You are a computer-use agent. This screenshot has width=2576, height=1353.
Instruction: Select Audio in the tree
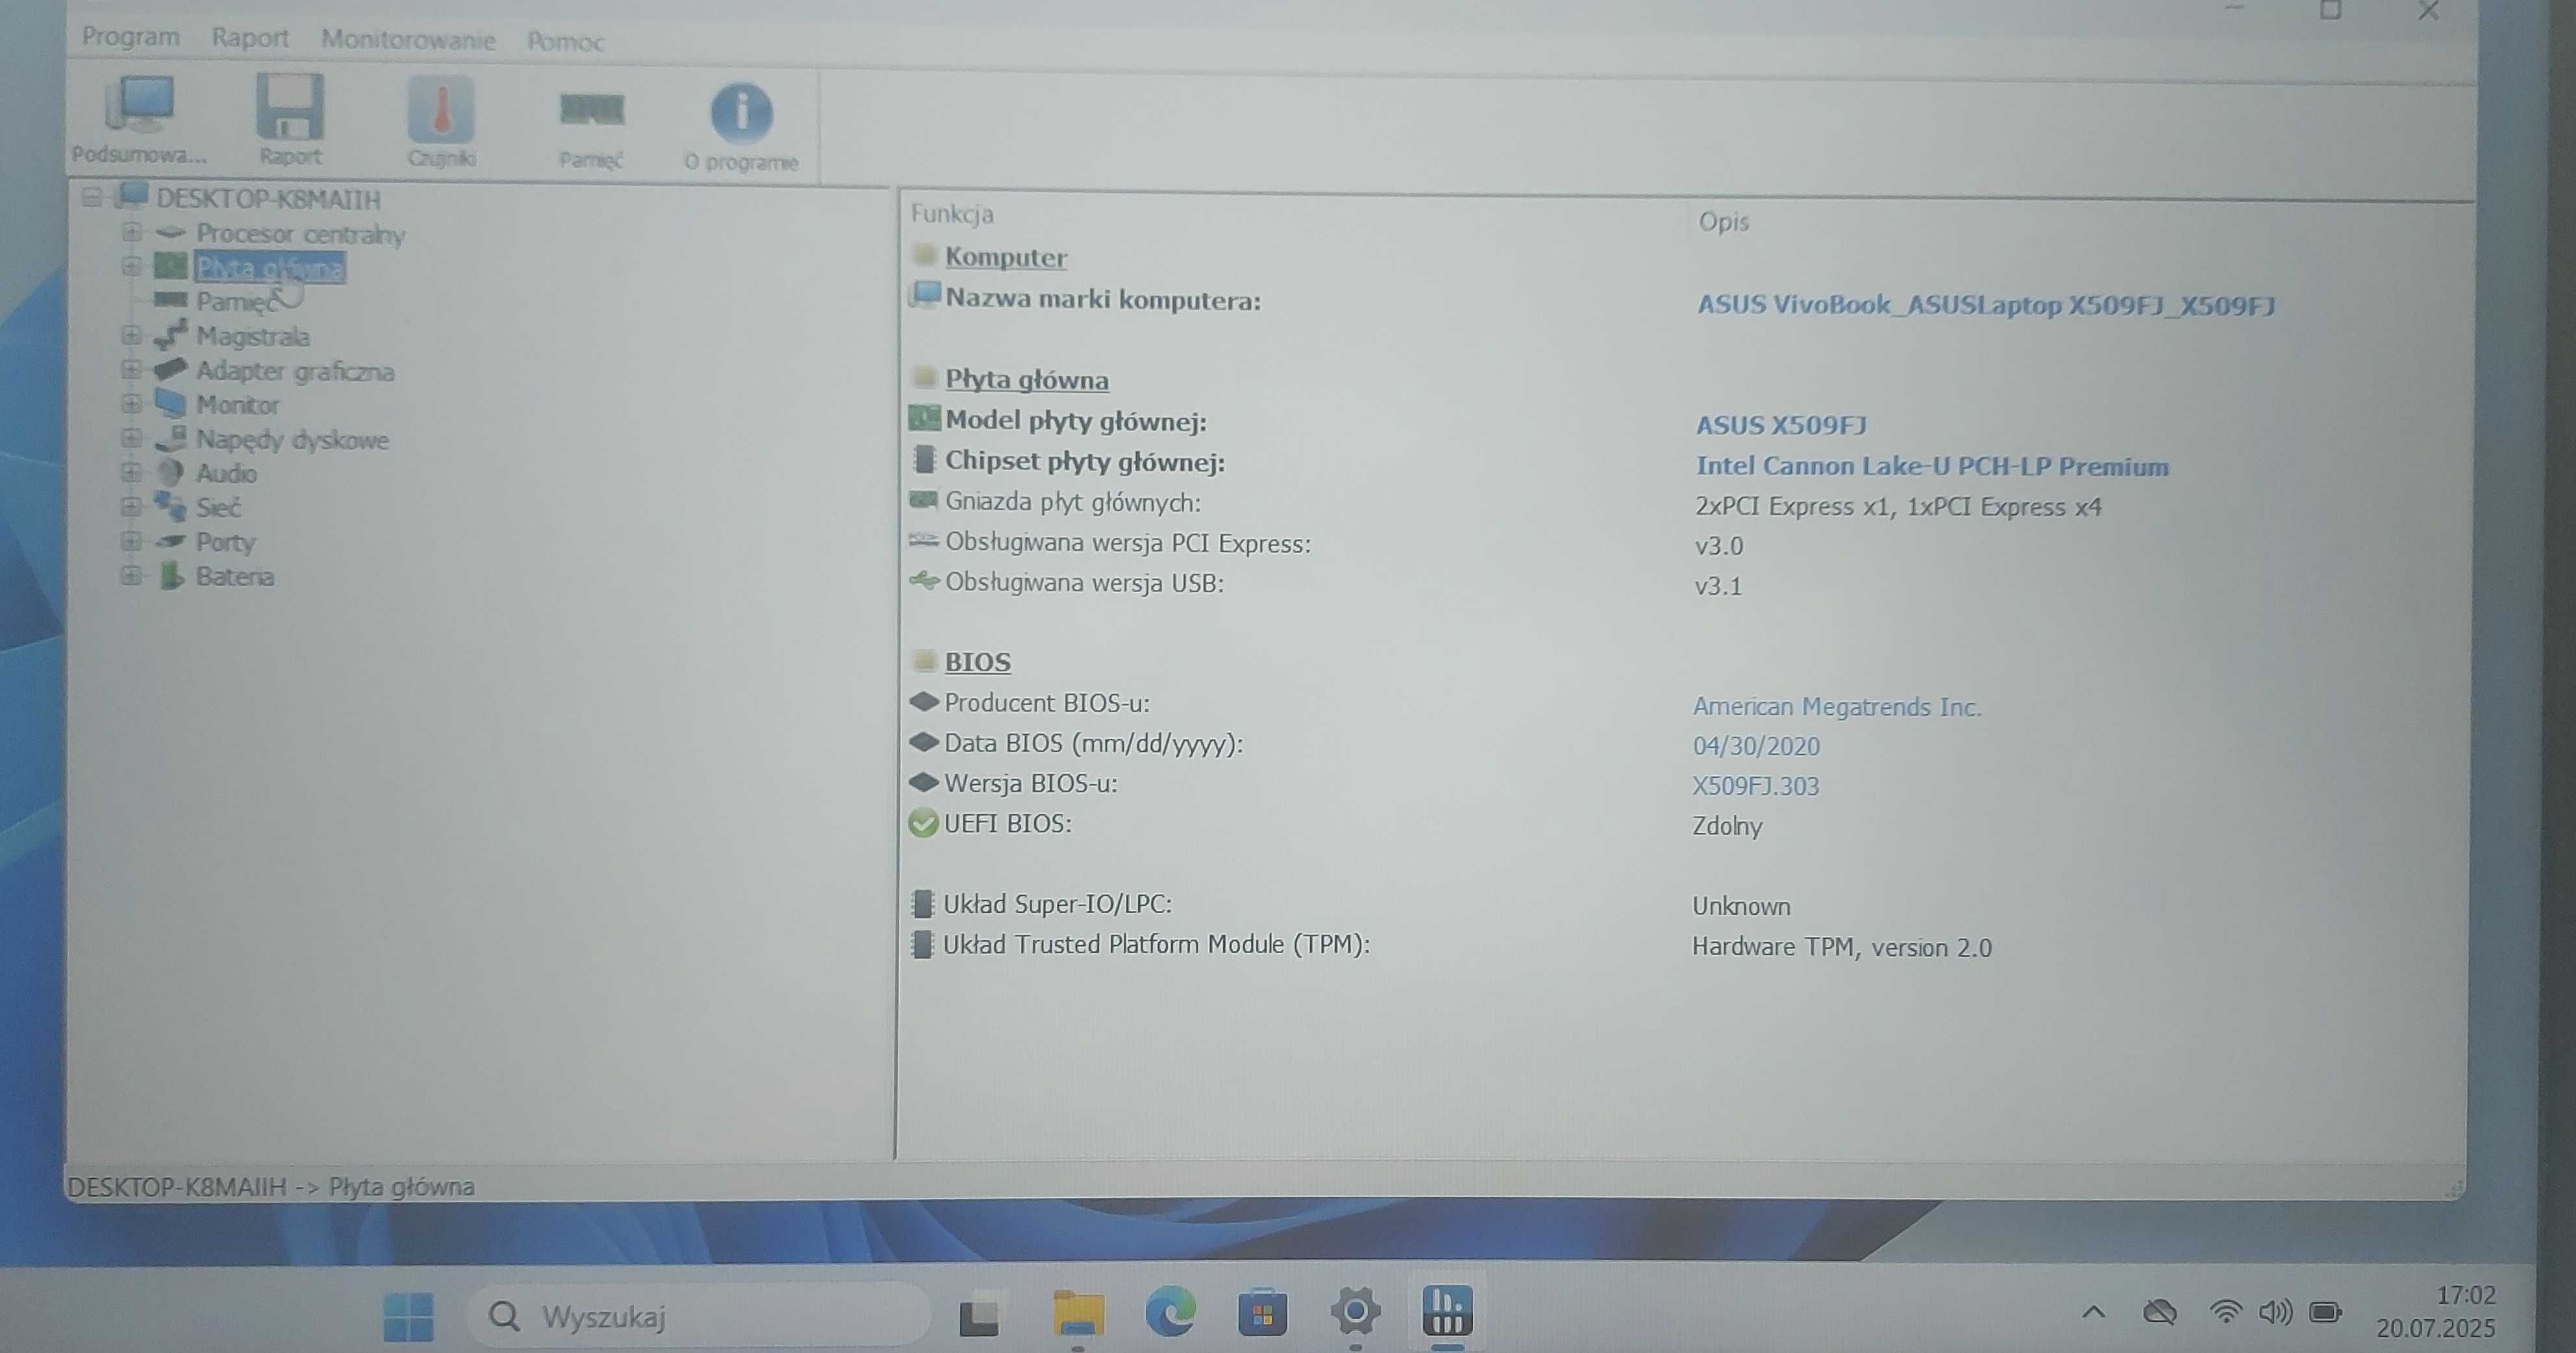(x=226, y=473)
